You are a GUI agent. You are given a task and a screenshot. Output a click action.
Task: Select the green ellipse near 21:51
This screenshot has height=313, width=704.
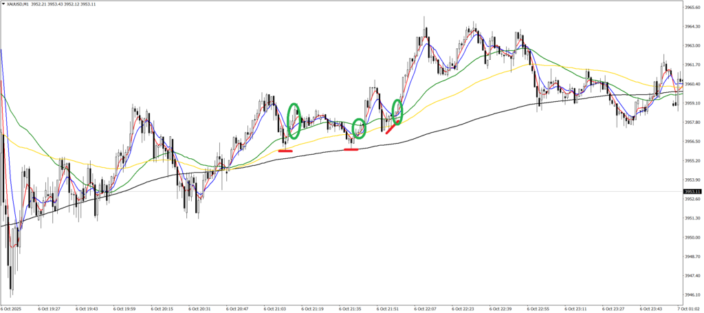tap(397, 107)
